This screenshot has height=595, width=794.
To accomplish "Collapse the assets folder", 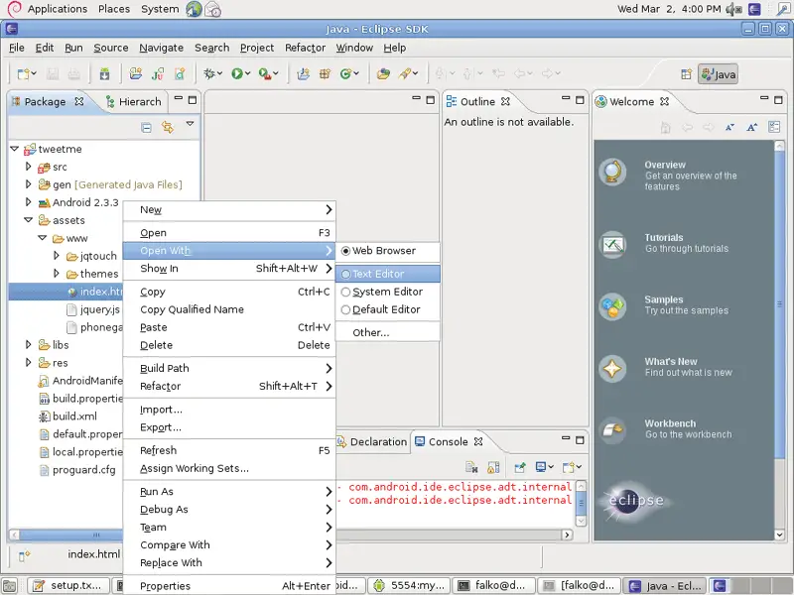I will pos(29,220).
